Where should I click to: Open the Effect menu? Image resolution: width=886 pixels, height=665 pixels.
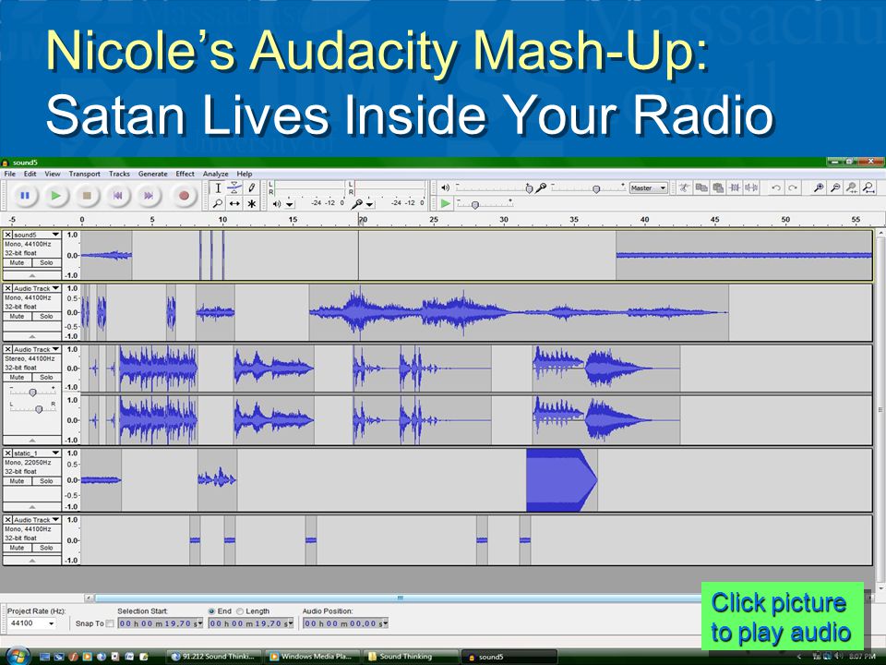(185, 174)
